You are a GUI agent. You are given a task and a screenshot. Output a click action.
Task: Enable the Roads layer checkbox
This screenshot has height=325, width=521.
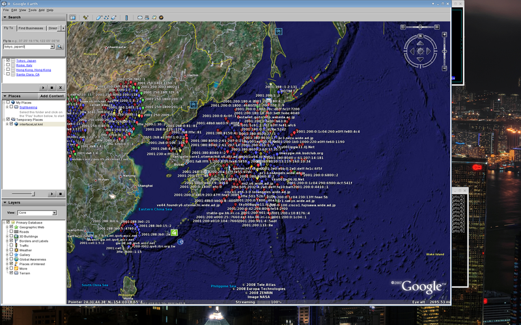[11, 231]
